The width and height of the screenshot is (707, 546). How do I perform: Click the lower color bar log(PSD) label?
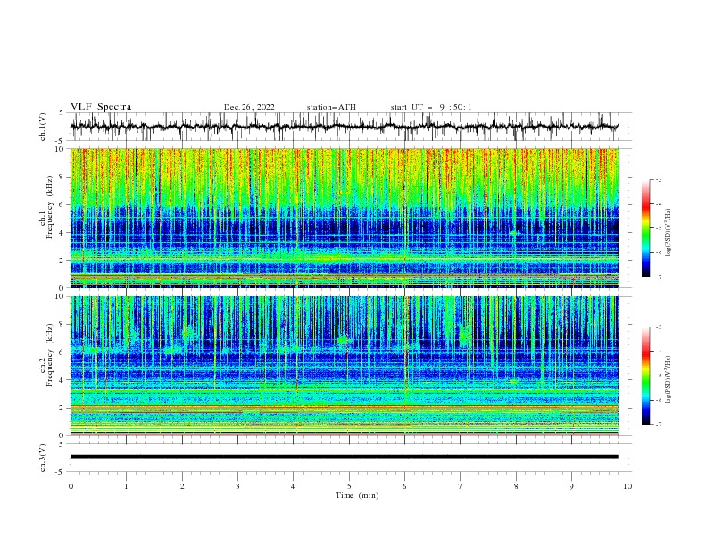669,380
